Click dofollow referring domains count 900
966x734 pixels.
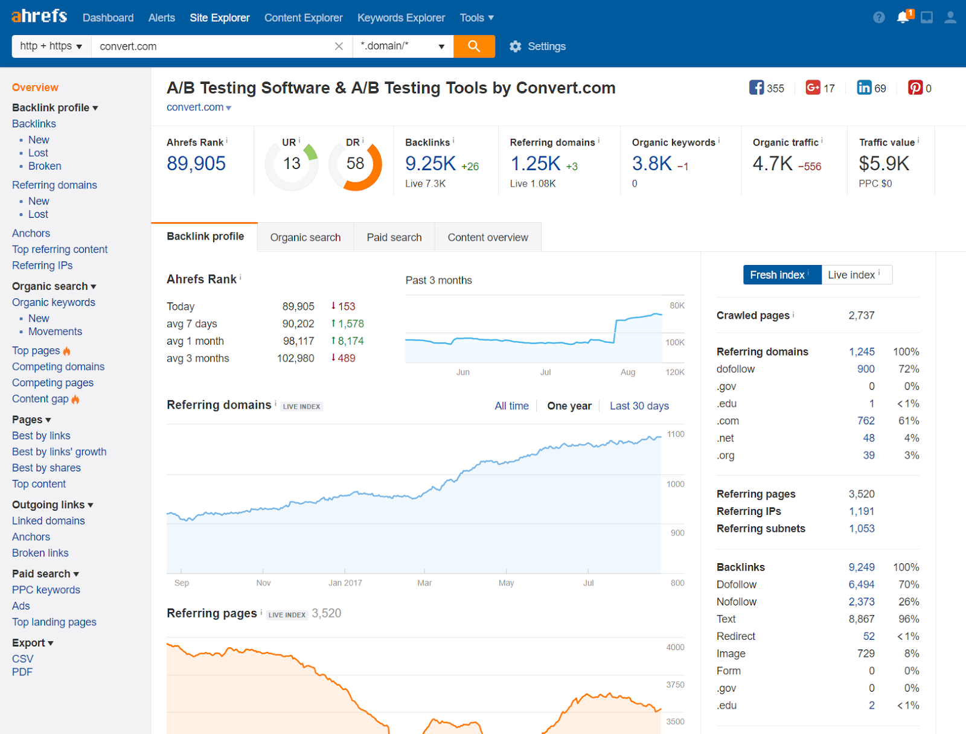point(866,369)
